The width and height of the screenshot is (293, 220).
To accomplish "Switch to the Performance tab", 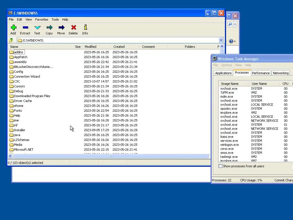I will (x=261, y=73).
